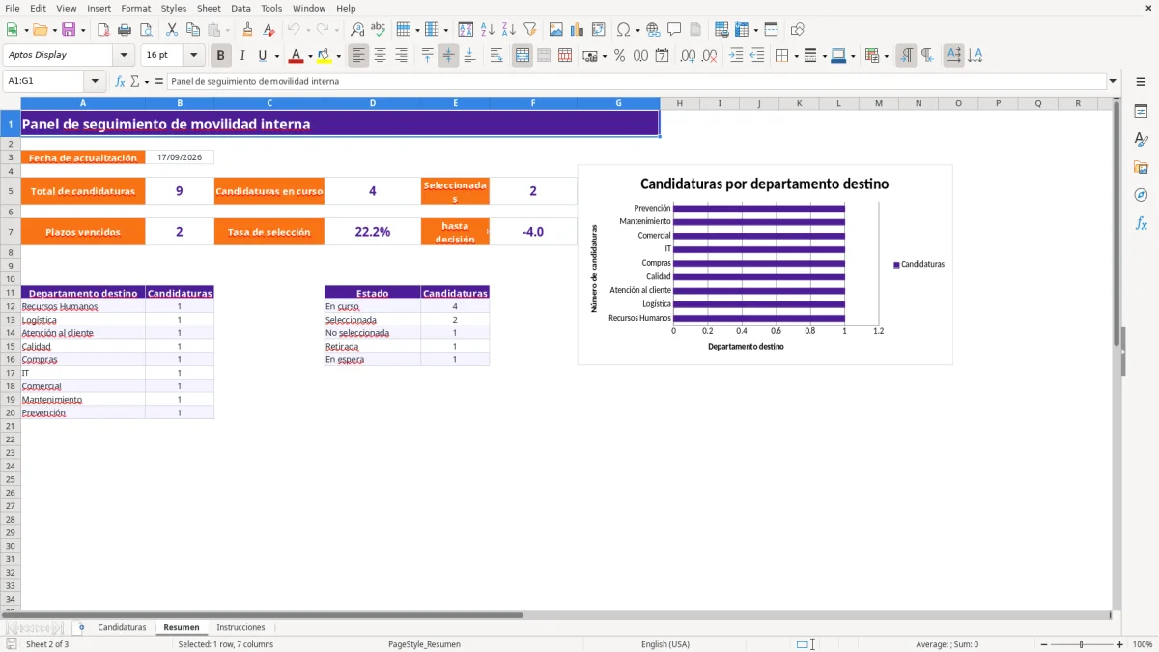
Task: Click the AutoFilter funnel icon
Action: point(530,30)
